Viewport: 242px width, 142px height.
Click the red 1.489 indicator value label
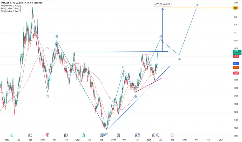236,73
